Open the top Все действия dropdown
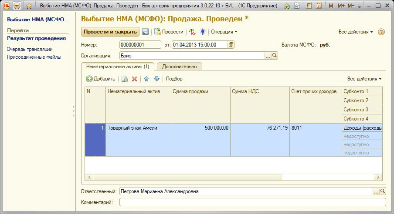394x214 pixels. pyautogui.click(x=356, y=32)
